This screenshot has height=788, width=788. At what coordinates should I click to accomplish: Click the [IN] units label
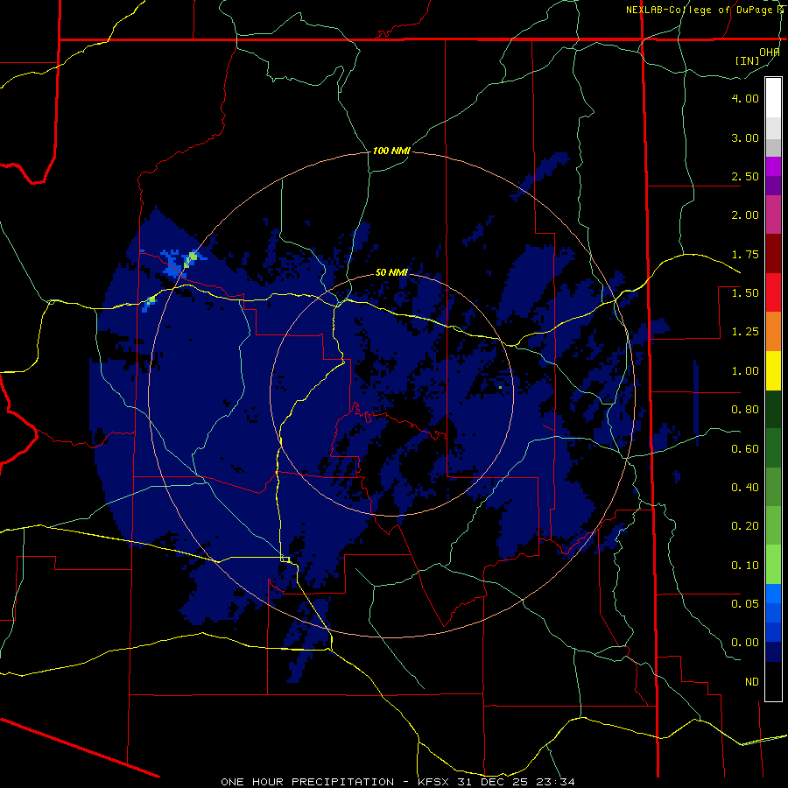[747, 60]
